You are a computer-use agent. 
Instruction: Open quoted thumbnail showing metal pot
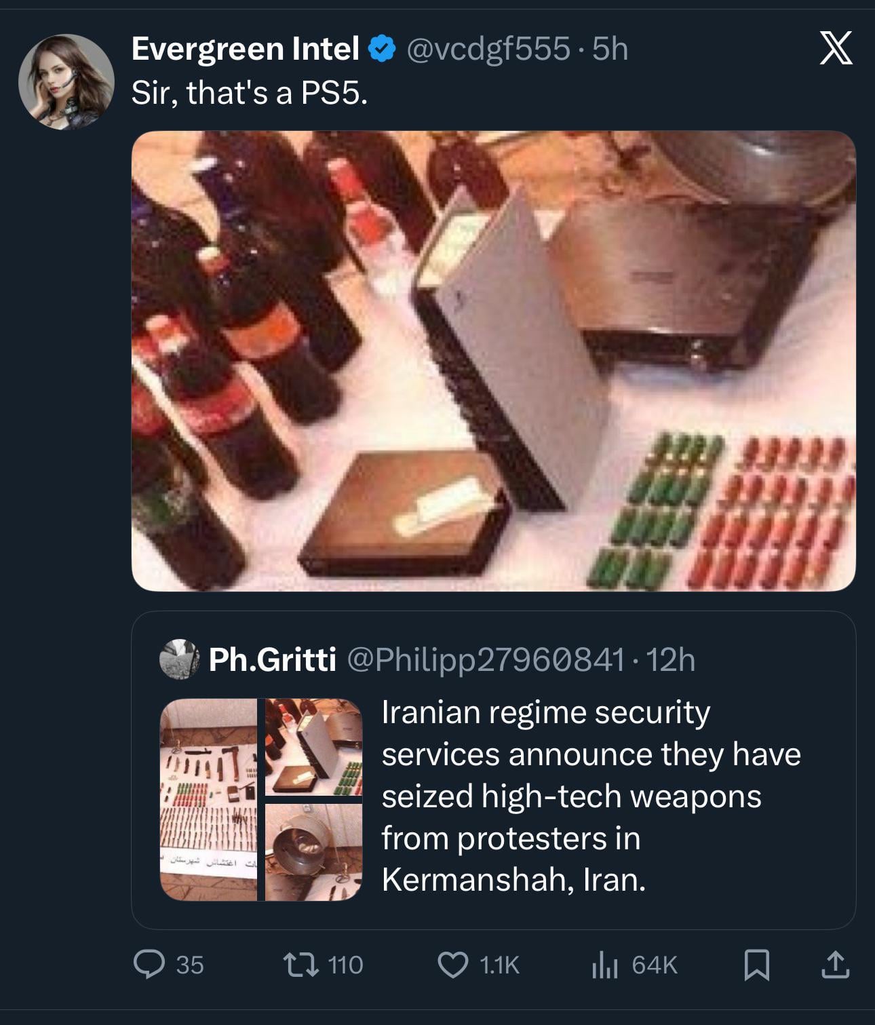point(313,852)
